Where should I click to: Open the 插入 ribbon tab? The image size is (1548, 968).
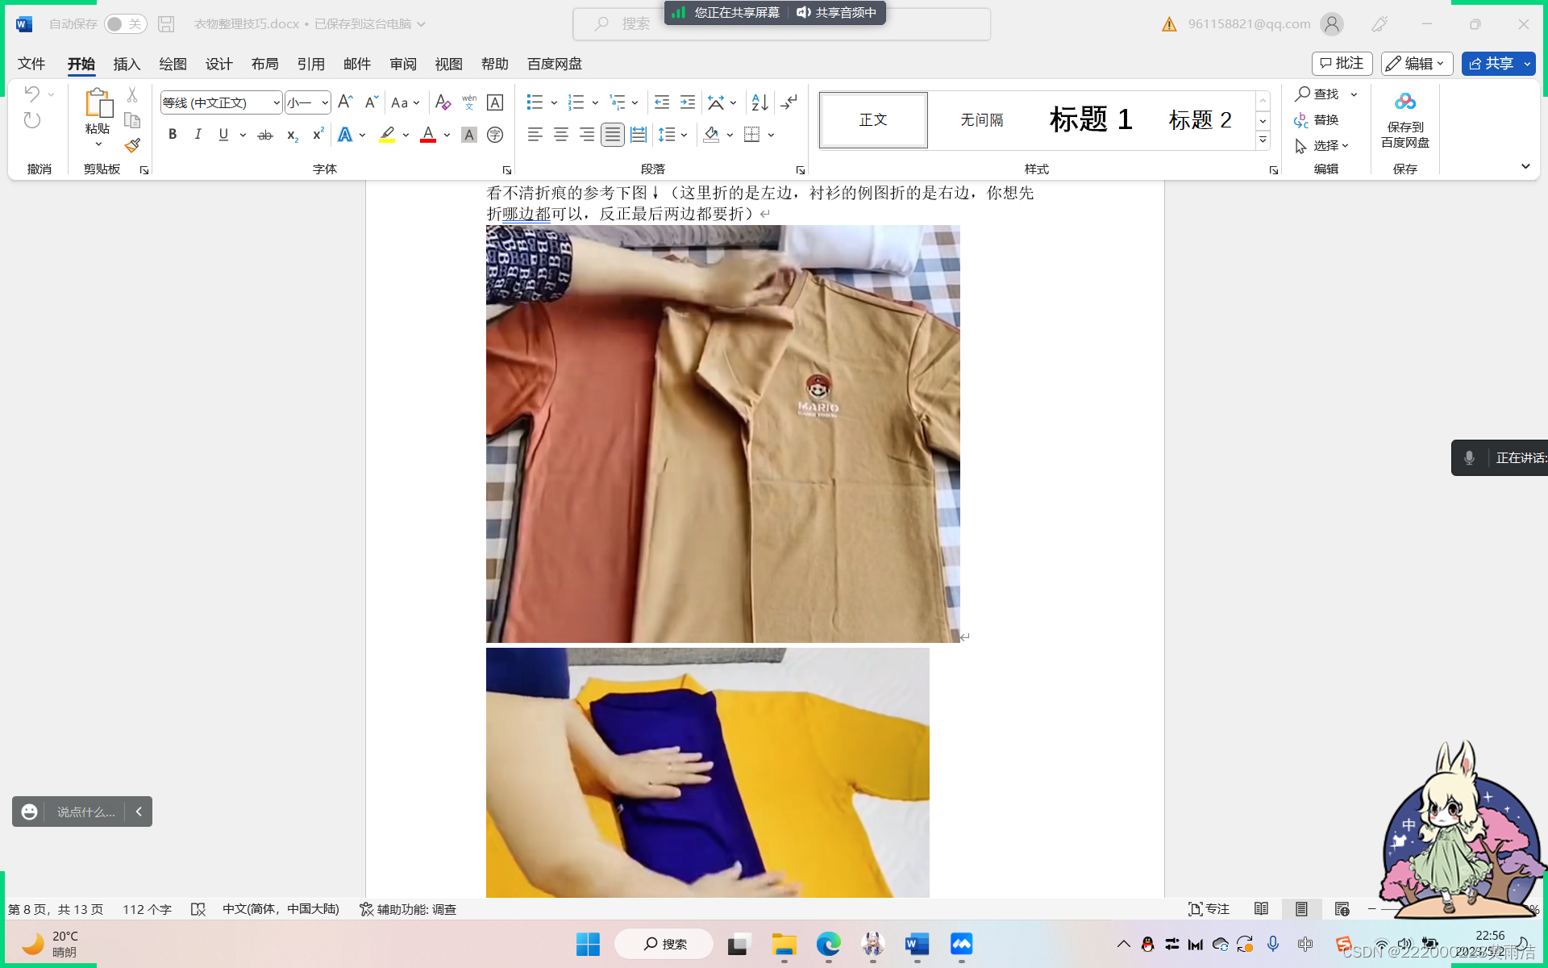[x=127, y=64]
